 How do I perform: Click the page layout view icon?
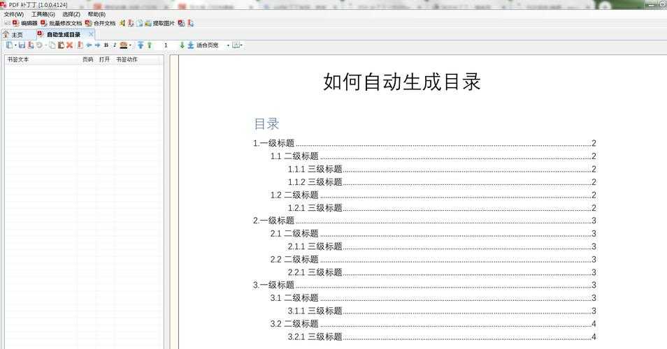click(236, 45)
